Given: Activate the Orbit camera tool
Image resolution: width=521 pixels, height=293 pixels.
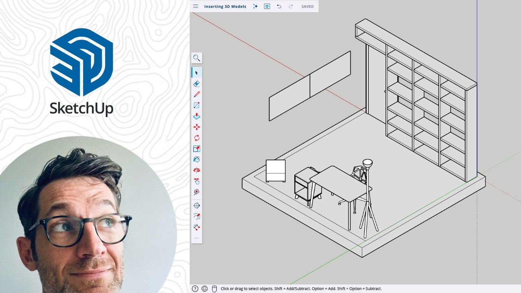Looking at the screenshot, I should click(197, 170).
